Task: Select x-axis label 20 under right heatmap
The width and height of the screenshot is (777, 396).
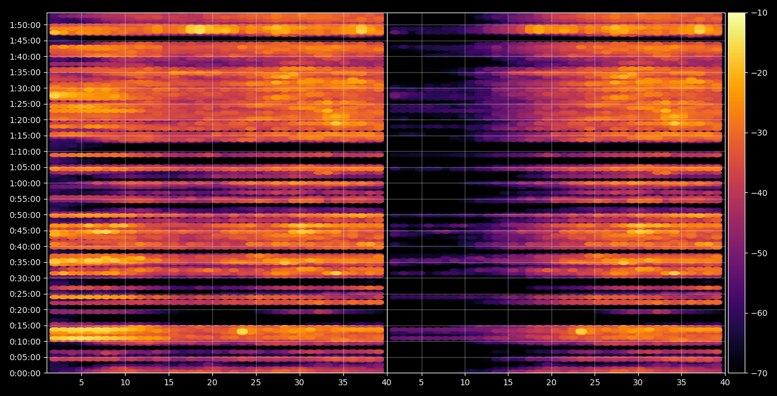Action: pyautogui.click(x=551, y=383)
